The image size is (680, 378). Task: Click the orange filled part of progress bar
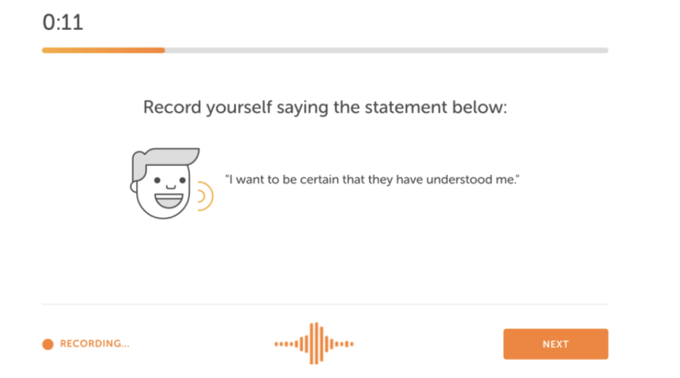[103, 50]
